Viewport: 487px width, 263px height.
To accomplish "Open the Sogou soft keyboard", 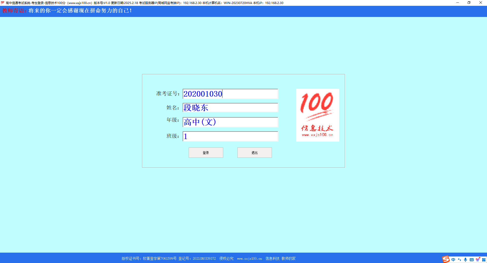I will pyautogui.click(x=472, y=260).
